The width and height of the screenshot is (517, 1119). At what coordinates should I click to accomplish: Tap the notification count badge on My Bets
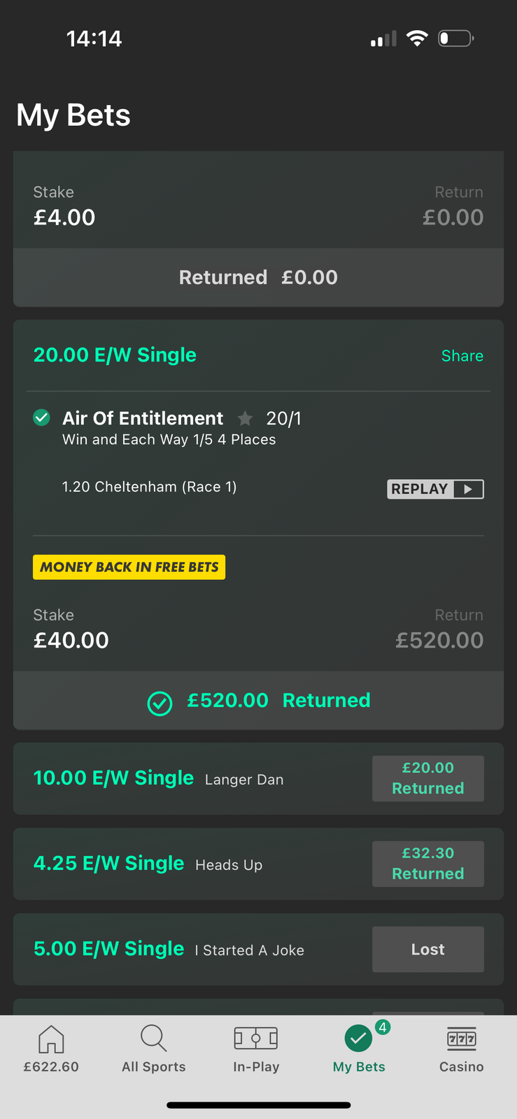pos(383,1027)
